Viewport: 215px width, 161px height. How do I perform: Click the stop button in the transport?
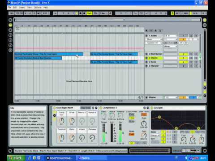click(81, 13)
